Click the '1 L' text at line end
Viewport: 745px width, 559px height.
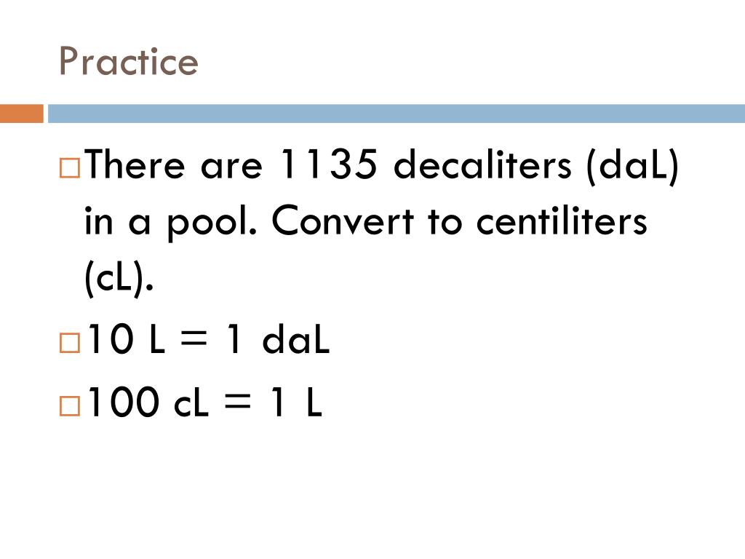coord(297,401)
